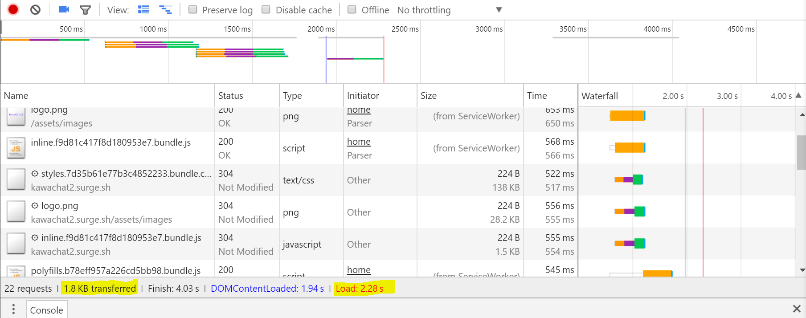Switch to large request rows view
Viewport: 806px width, 318px height.
[x=143, y=9]
